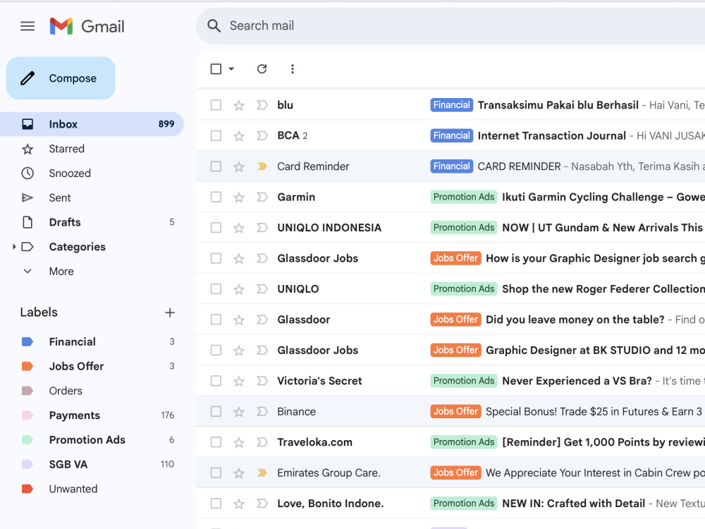Click the Compose button

pos(61,78)
